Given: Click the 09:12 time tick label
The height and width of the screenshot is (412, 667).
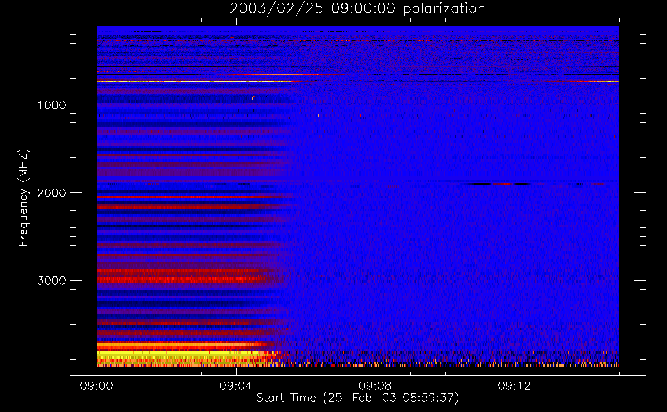Looking at the screenshot, I should click(x=514, y=386).
